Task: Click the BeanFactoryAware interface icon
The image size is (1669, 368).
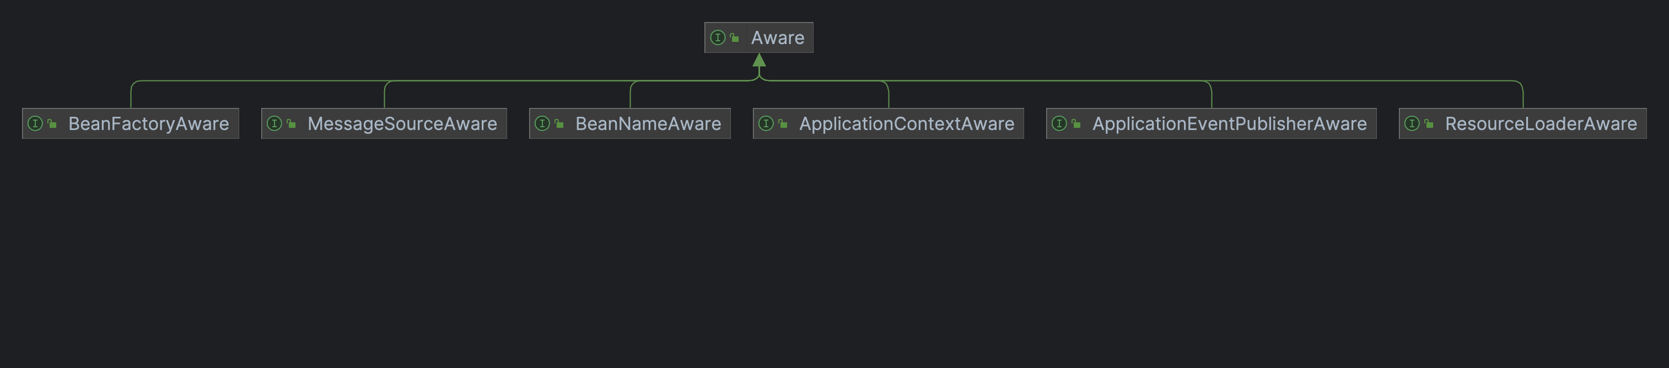Action: click(x=36, y=123)
